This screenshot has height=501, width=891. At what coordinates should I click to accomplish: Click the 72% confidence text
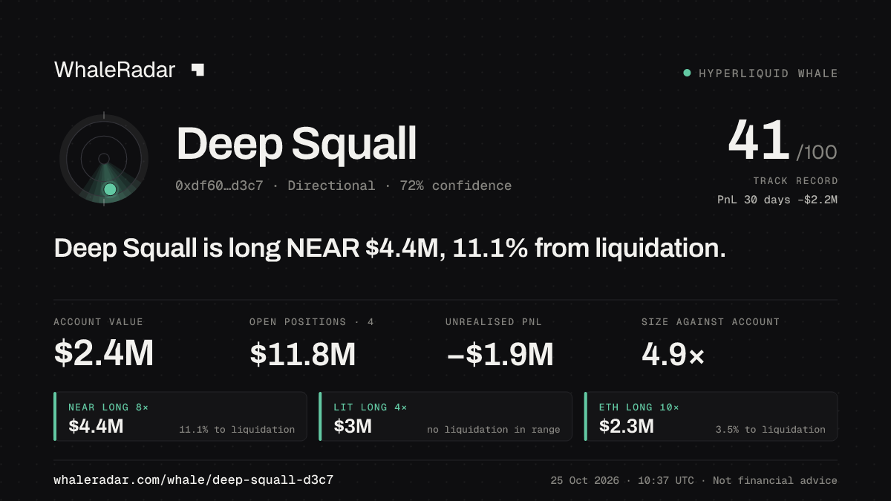click(455, 186)
